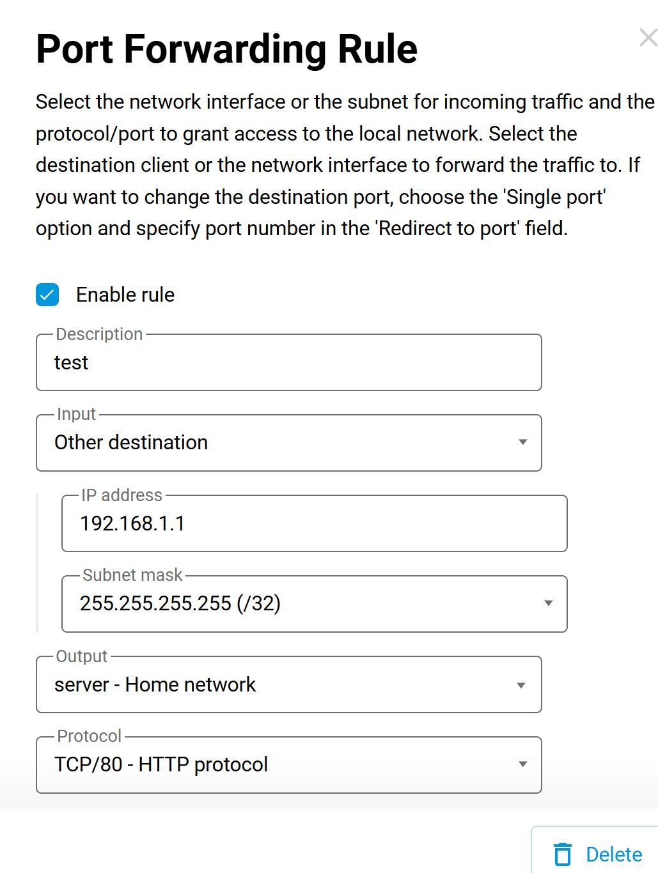The width and height of the screenshot is (658, 873).
Task: Click the Input dropdown arrow icon
Action: 522,442
